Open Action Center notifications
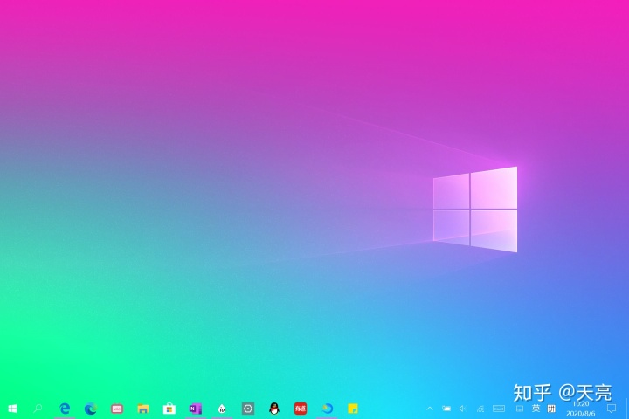Viewport: 629px width, 419px height. 612,409
